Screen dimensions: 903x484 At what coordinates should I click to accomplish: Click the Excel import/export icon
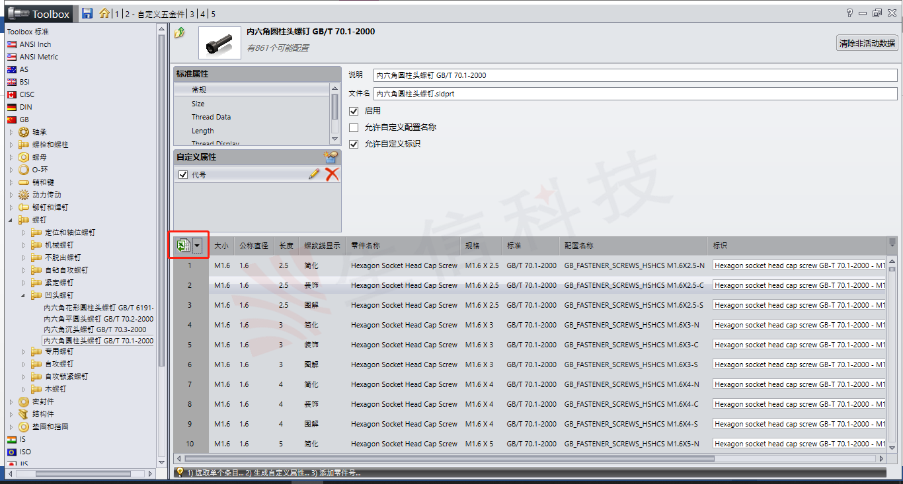tap(182, 246)
